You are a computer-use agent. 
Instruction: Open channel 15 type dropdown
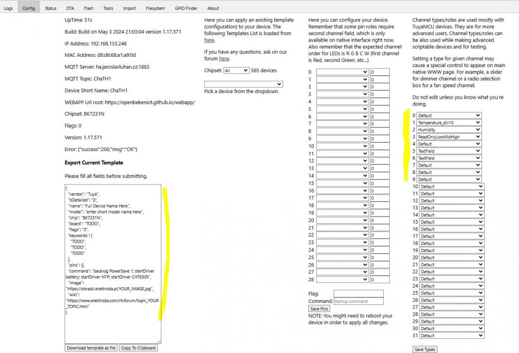click(452, 222)
